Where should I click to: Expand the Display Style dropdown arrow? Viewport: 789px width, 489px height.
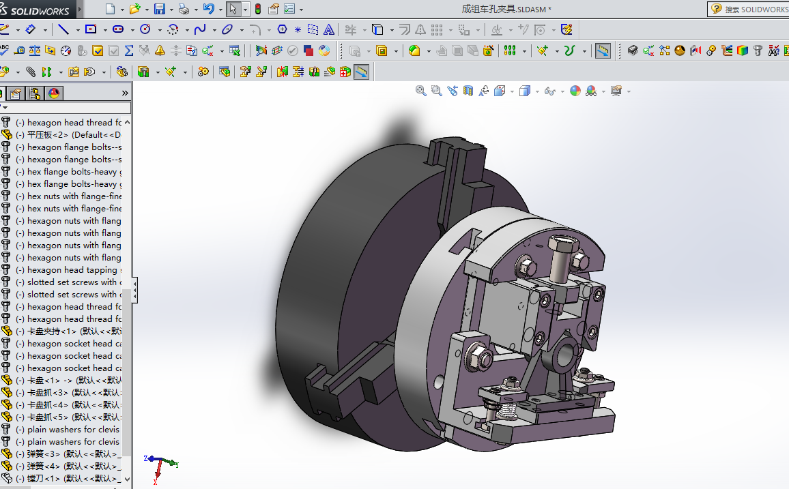click(537, 91)
